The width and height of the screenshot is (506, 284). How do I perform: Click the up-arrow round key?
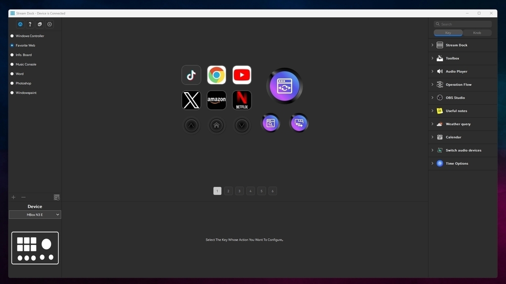[x=191, y=125]
